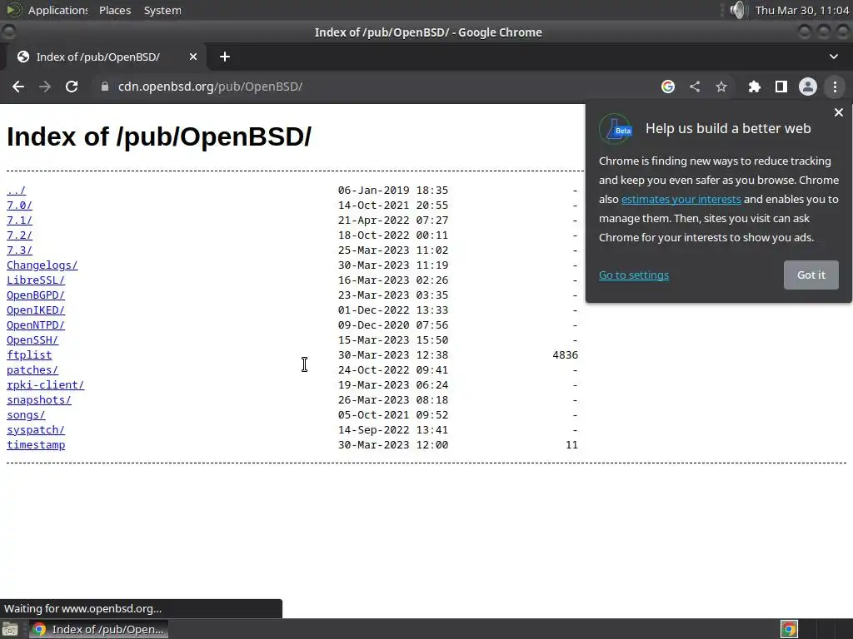Reload the current page
This screenshot has height=639, width=853.
coord(72,87)
